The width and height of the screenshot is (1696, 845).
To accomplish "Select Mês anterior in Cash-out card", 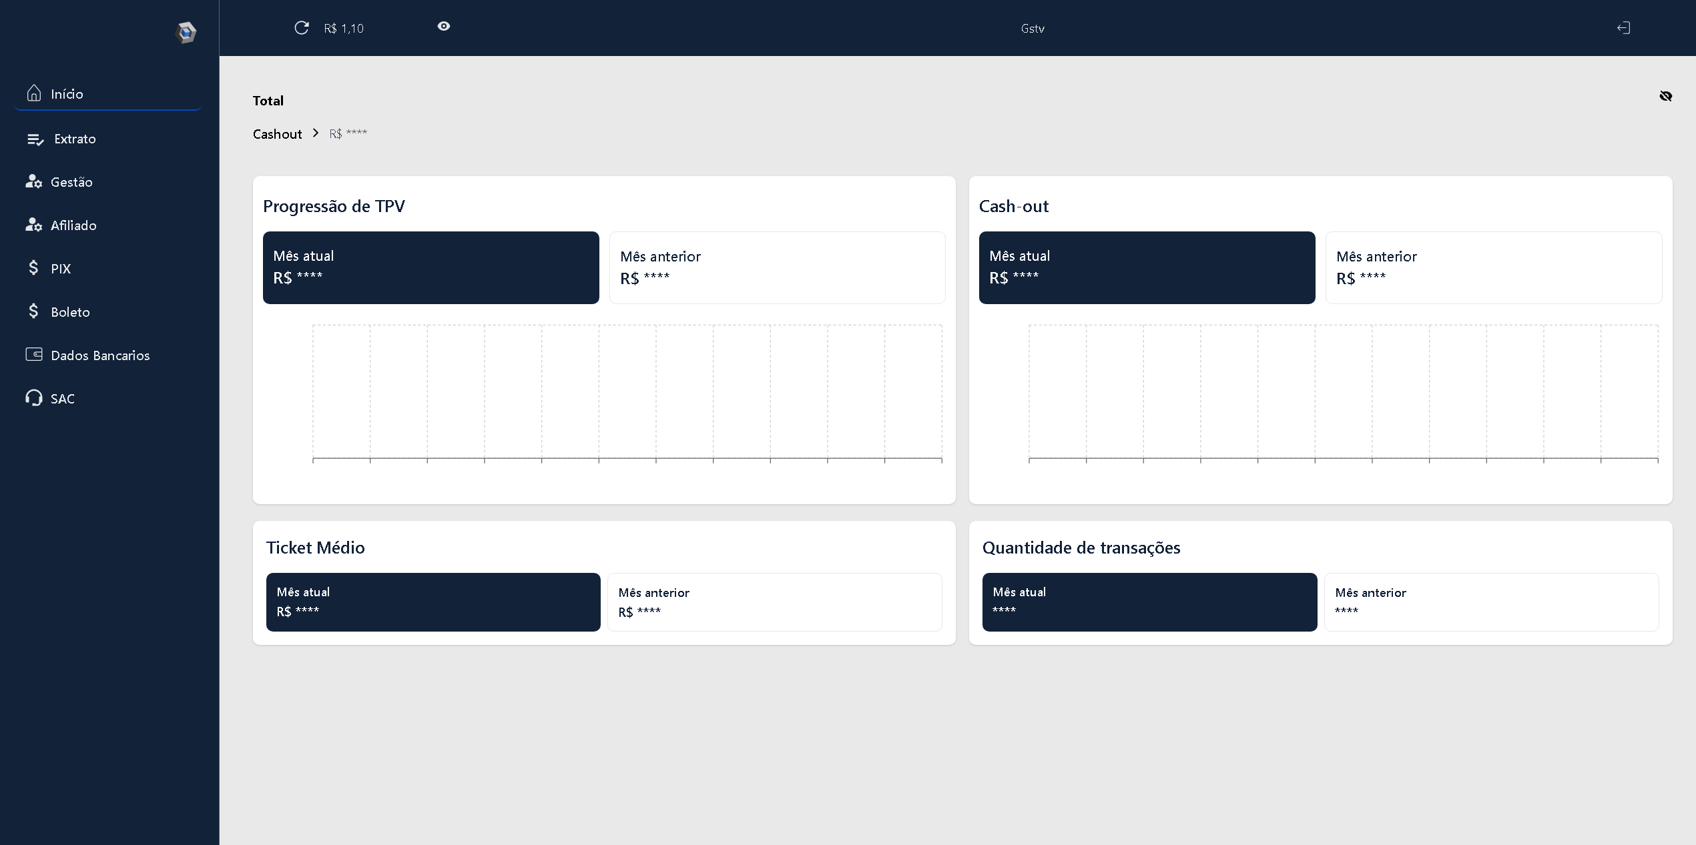I will tap(1493, 267).
